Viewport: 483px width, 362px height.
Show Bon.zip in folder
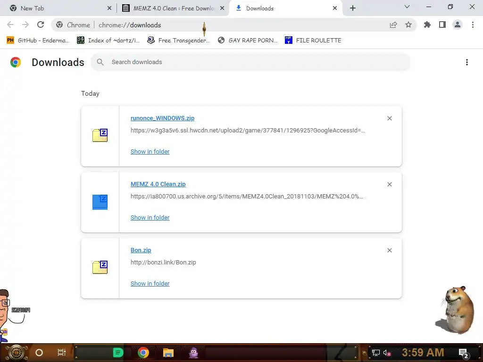tap(150, 283)
